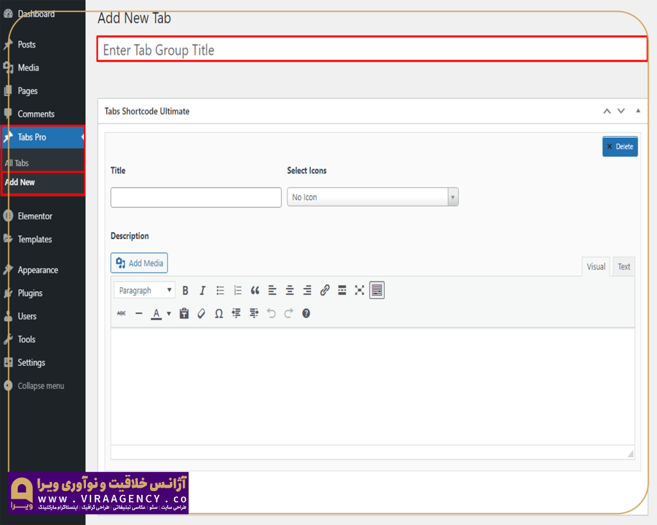Viewport: 657px width, 525px height.
Task: Delete the current tab item
Action: (x=620, y=146)
